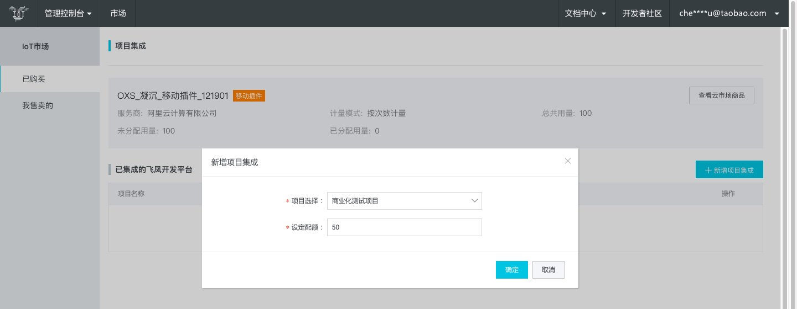Click the 设定配额 input field
797x309 pixels.
coord(405,227)
